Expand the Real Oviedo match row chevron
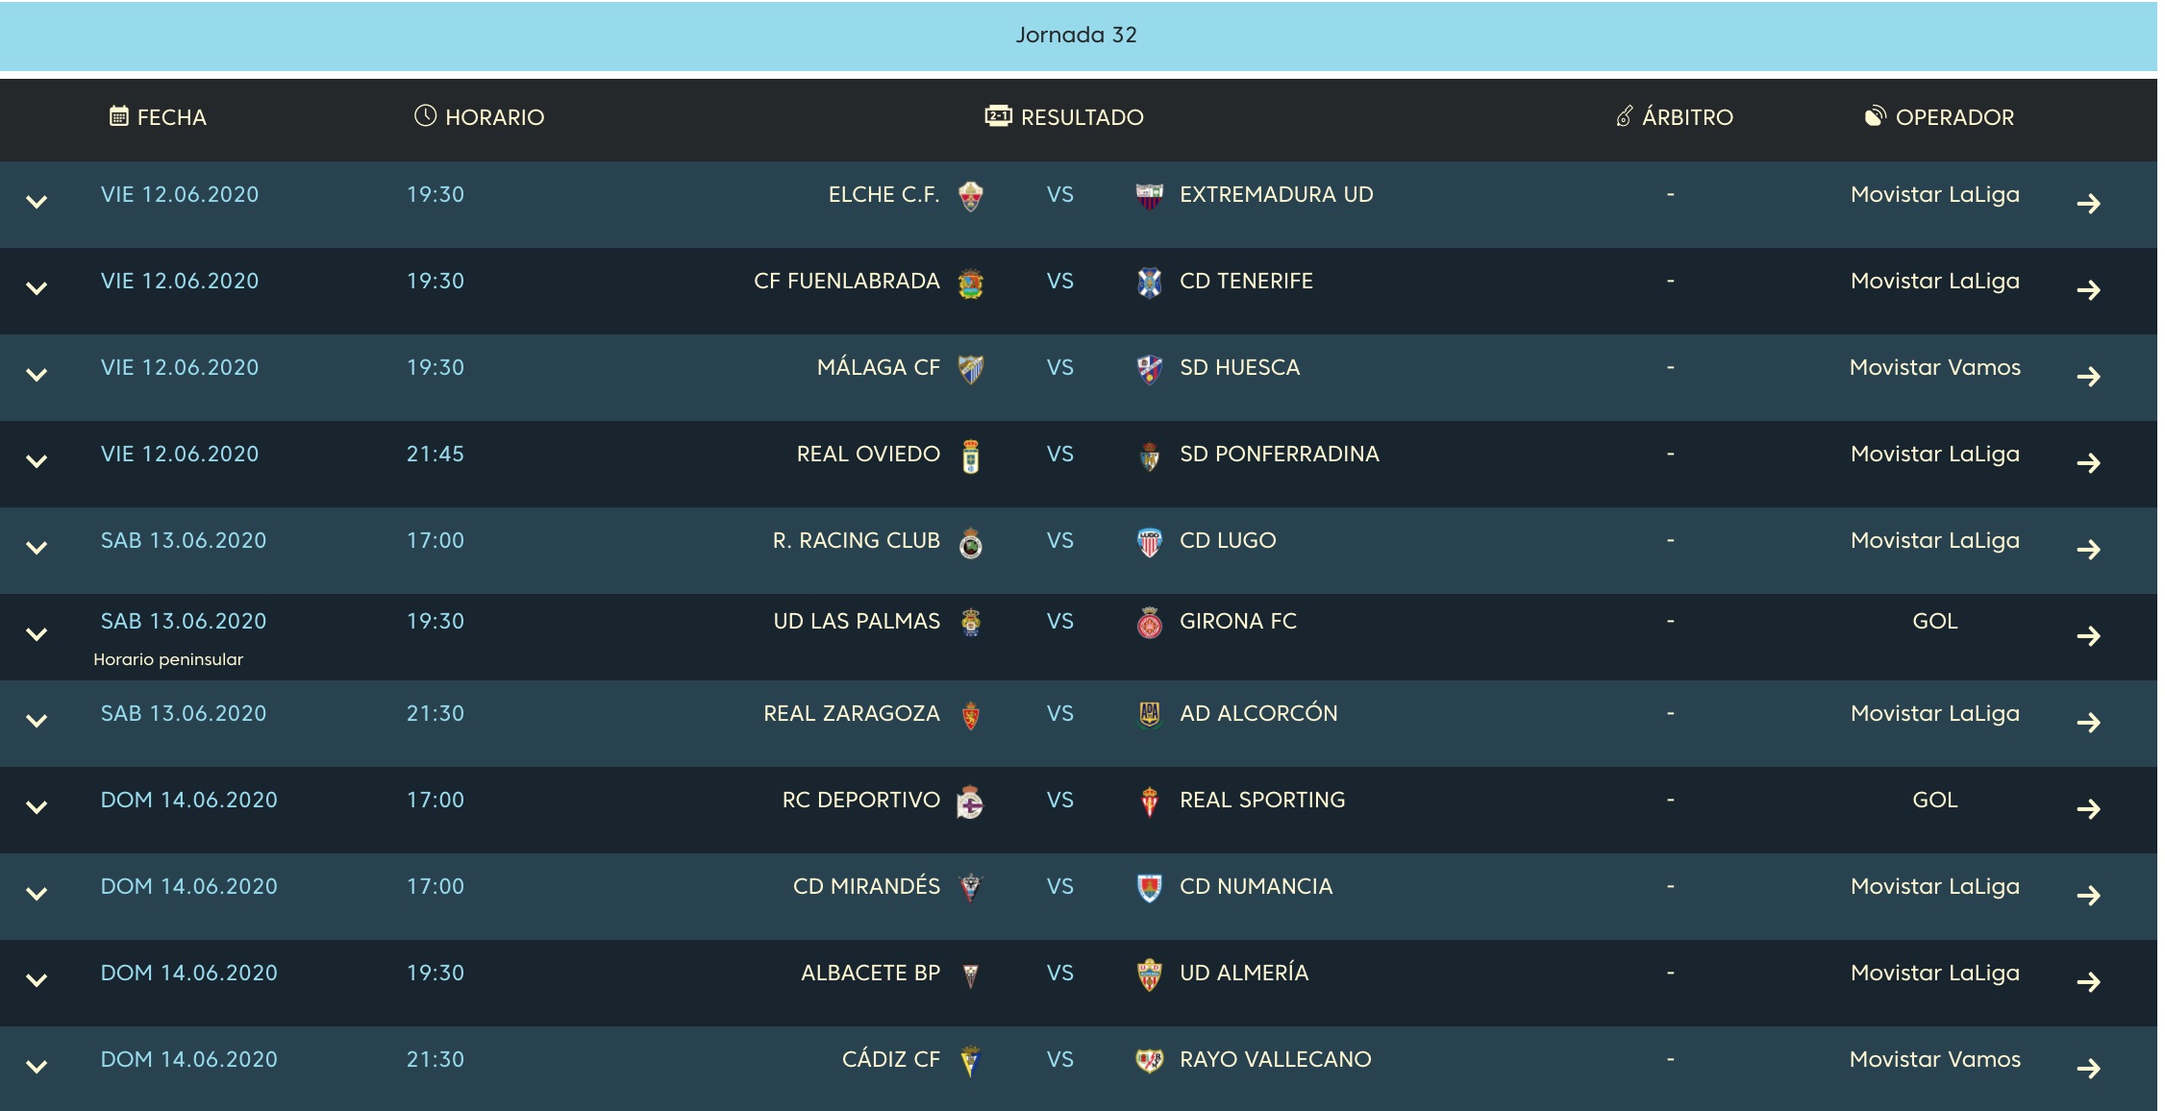Viewport: 2165px width, 1111px height. [37, 462]
